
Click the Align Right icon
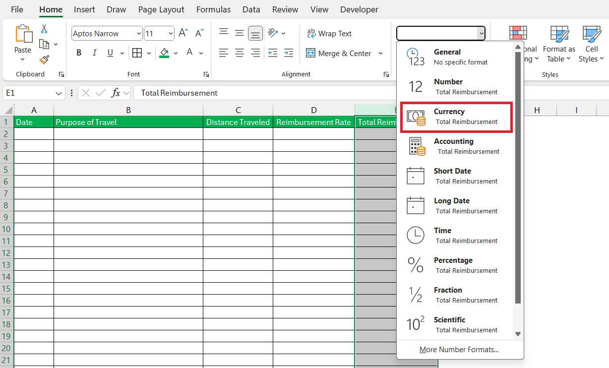(255, 53)
